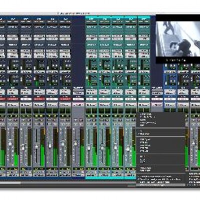The height and width of the screenshot is (200, 200).
Task: Open the automation mode selector on first cyan channel
Action: coord(91,99)
